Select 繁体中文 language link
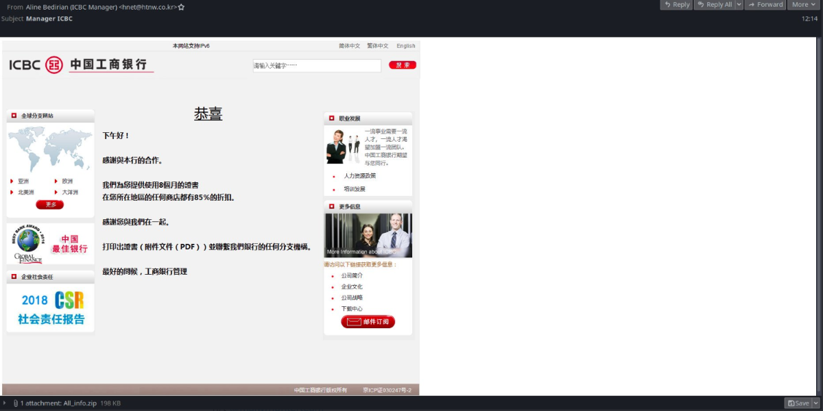 [x=377, y=46]
